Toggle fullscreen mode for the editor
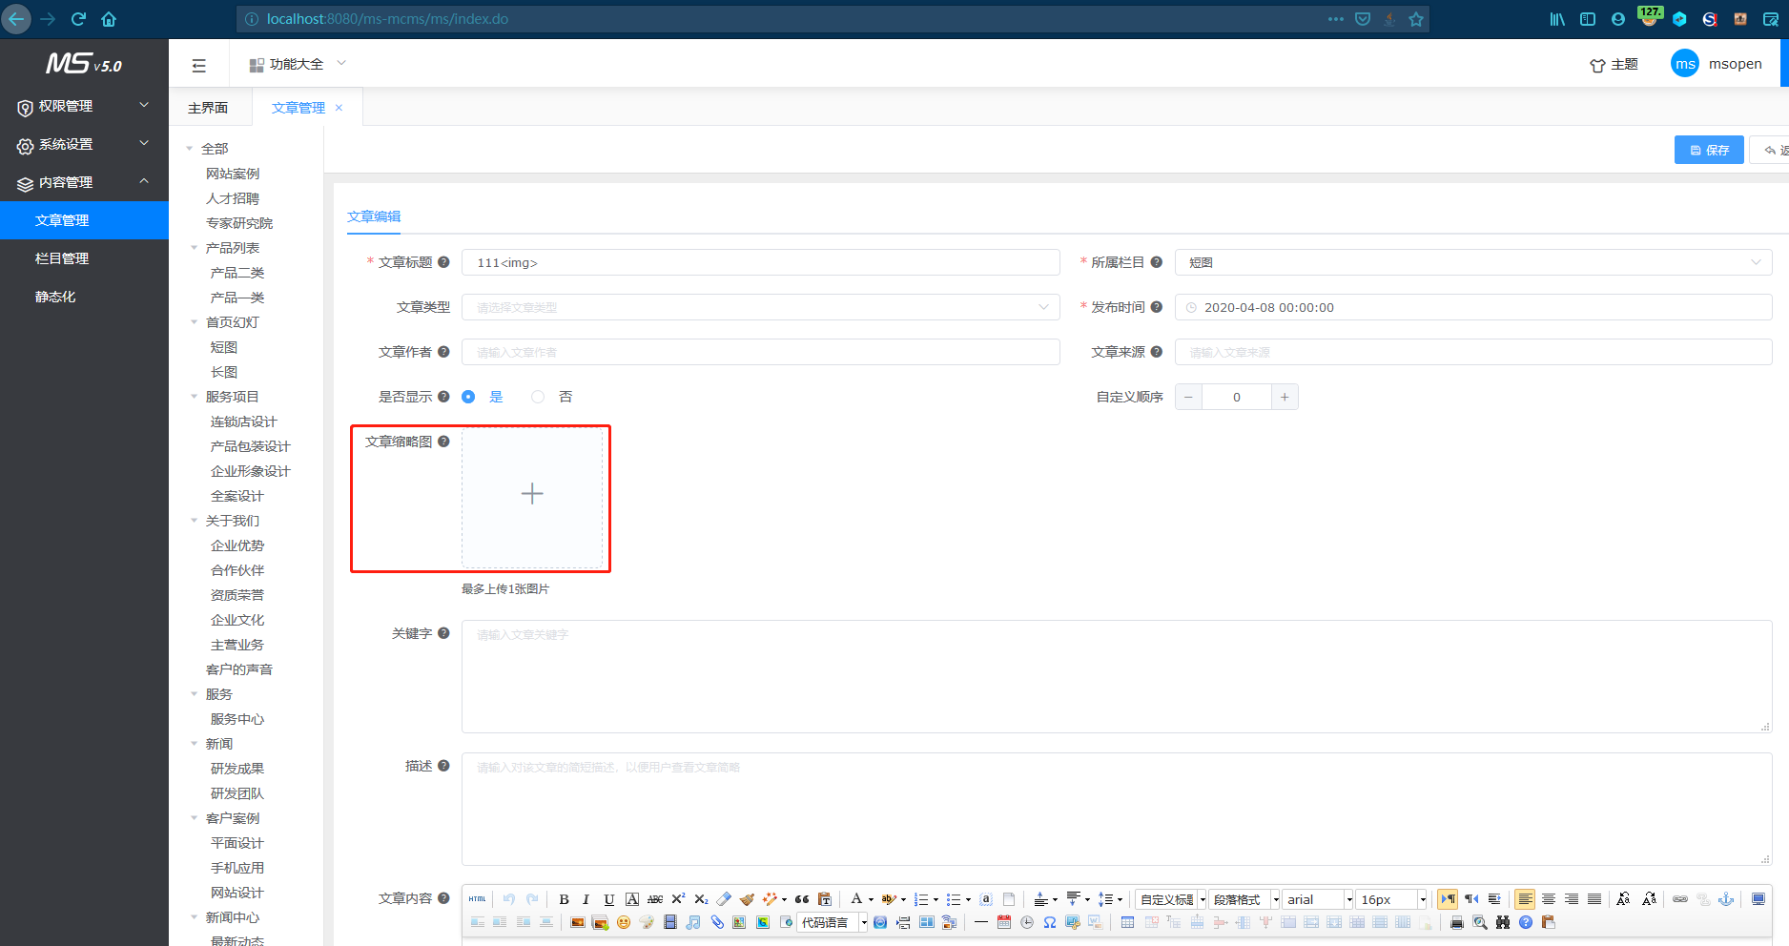This screenshot has width=1789, height=946. tap(1758, 899)
